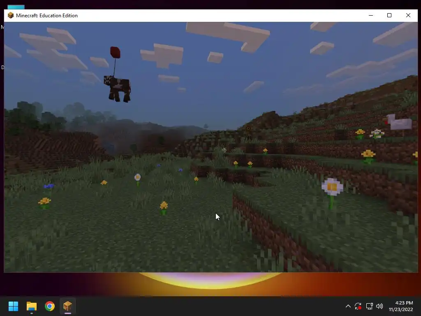421x316 pixels.
Task: Click the large white daisy flower
Action: [332, 187]
